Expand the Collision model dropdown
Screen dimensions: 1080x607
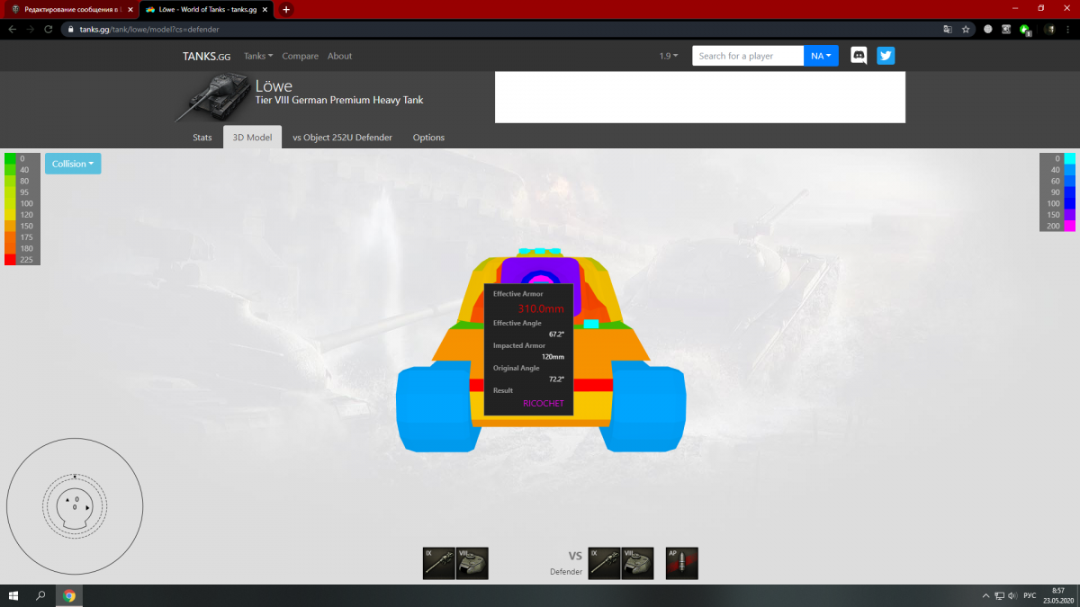tap(73, 164)
